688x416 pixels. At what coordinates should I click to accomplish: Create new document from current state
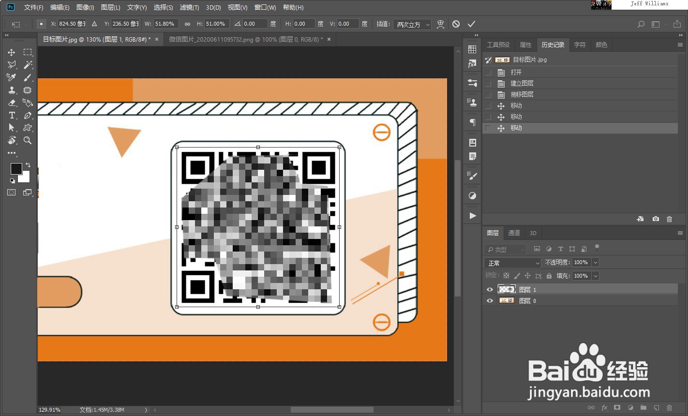pos(640,219)
